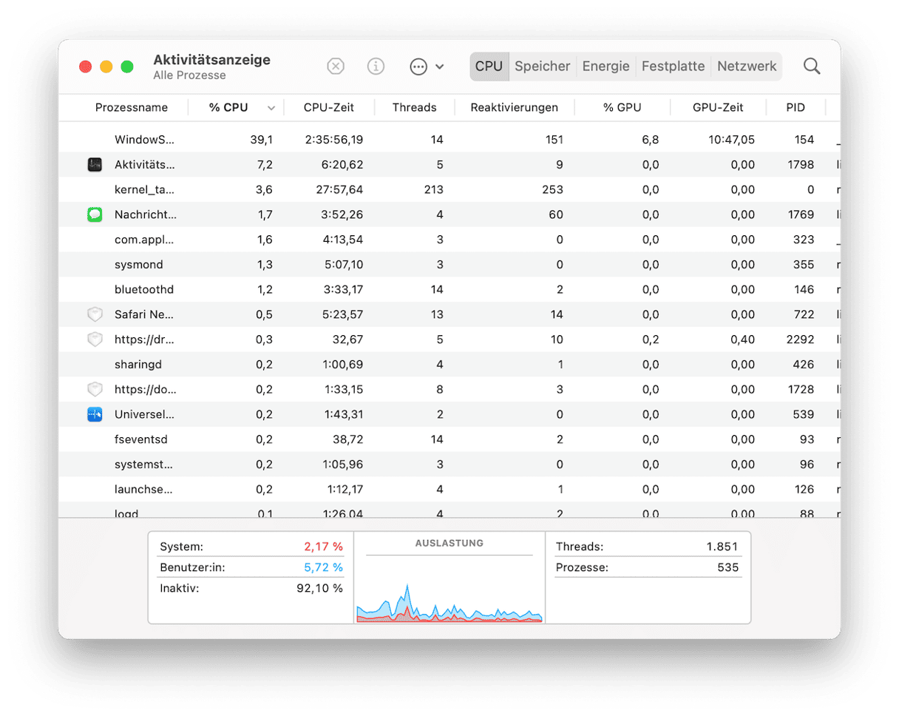
Task: Click the System 2,17 % value
Action: click(324, 547)
